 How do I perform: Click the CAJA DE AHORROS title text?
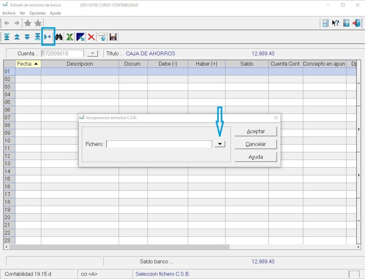(x=150, y=53)
